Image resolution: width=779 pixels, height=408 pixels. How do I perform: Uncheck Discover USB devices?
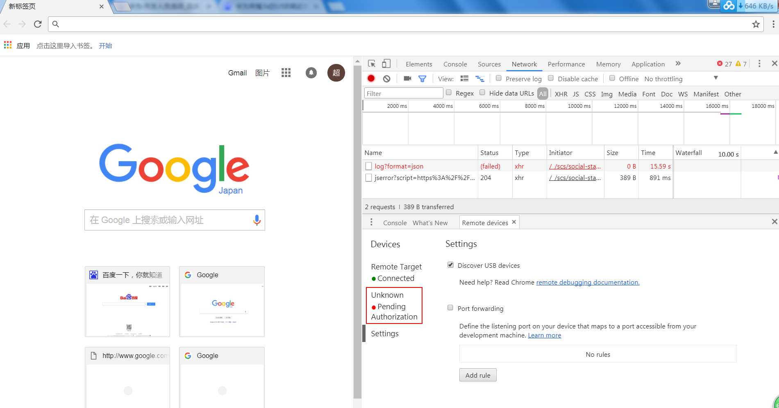[x=450, y=265]
